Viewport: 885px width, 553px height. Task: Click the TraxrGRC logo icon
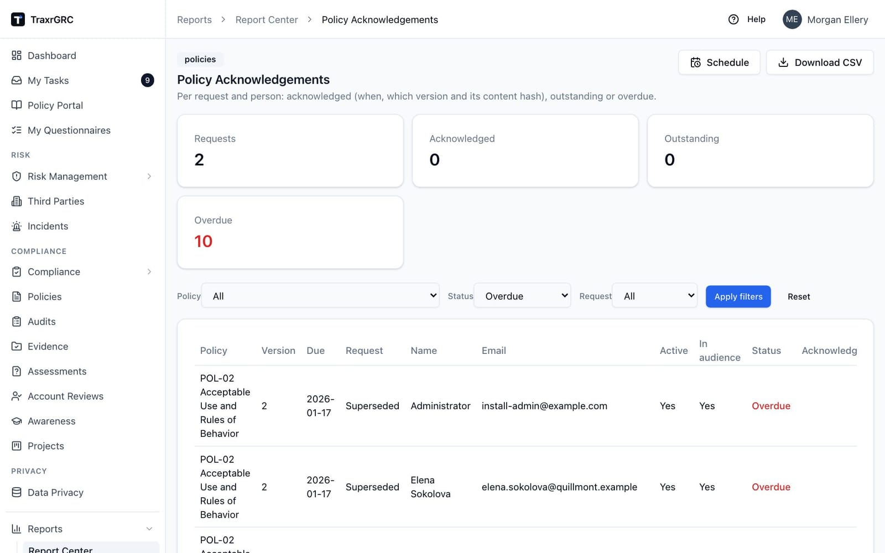[x=18, y=19]
